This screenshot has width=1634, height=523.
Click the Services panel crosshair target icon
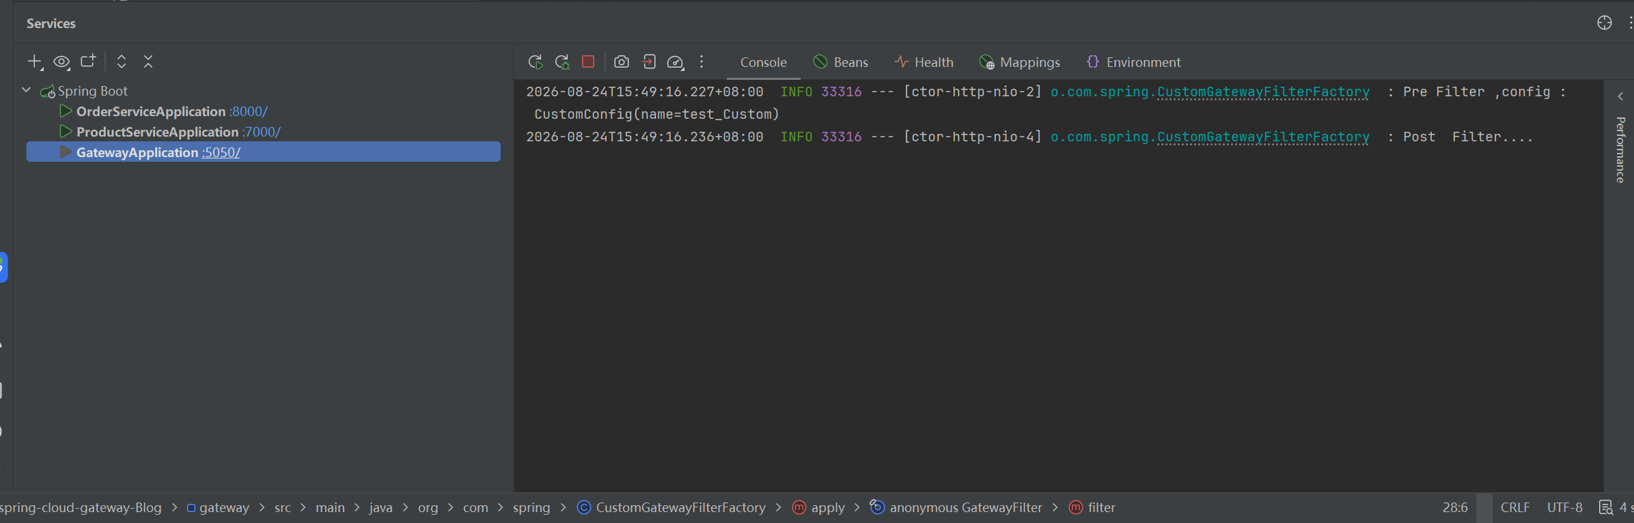click(1605, 23)
